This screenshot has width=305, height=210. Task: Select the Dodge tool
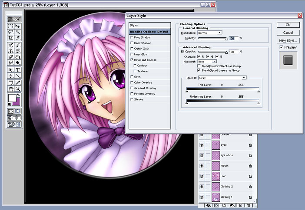pos(18,63)
